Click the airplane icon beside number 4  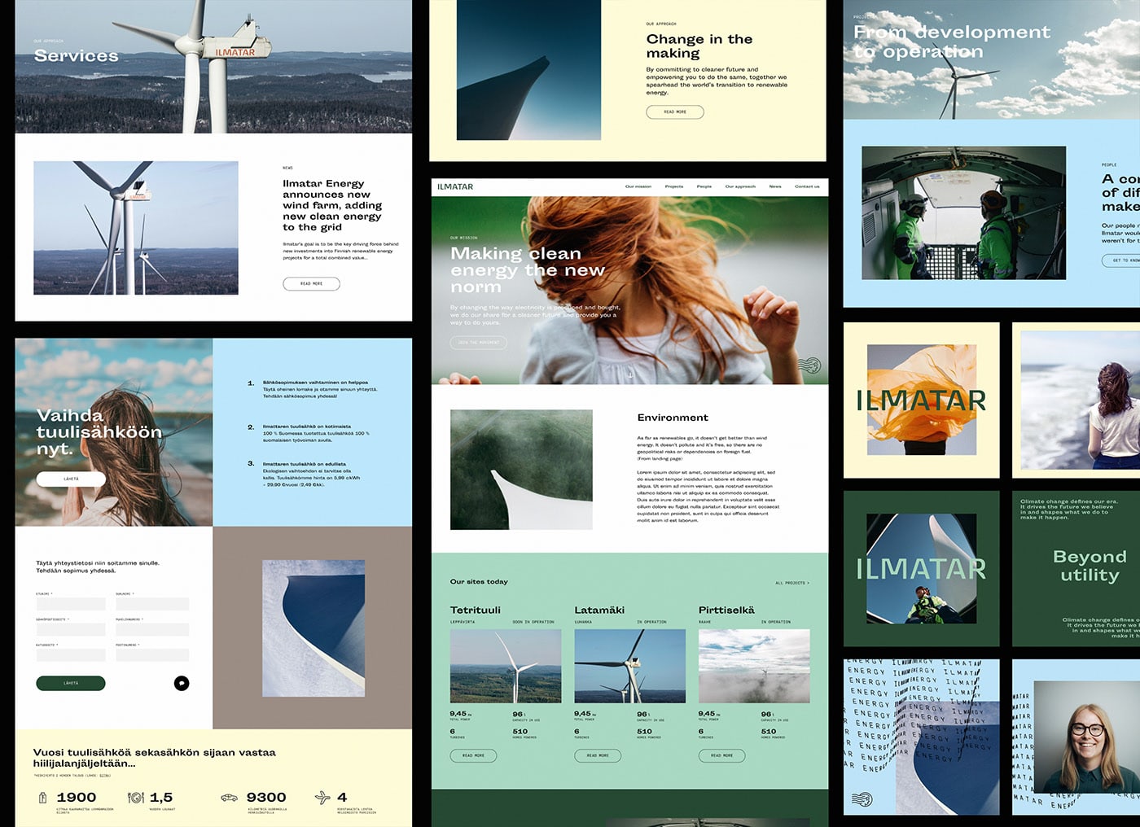coord(322,798)
